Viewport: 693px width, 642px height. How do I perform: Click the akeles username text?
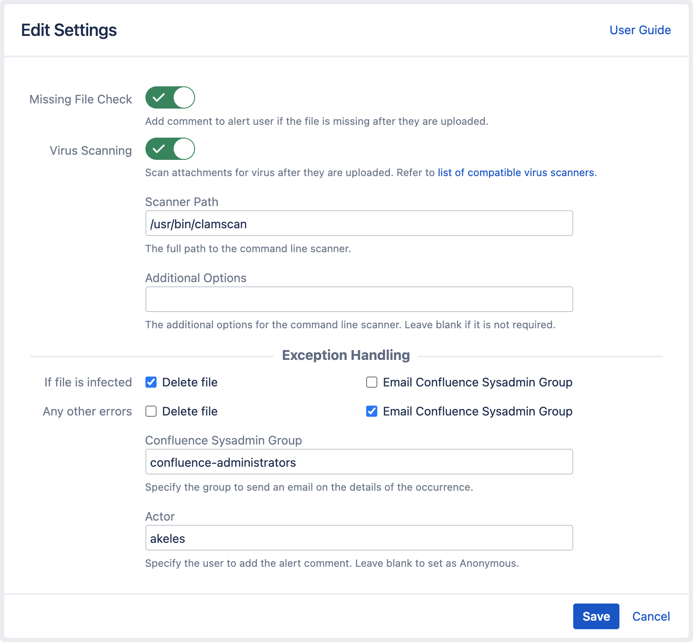(x=167, y=538)
